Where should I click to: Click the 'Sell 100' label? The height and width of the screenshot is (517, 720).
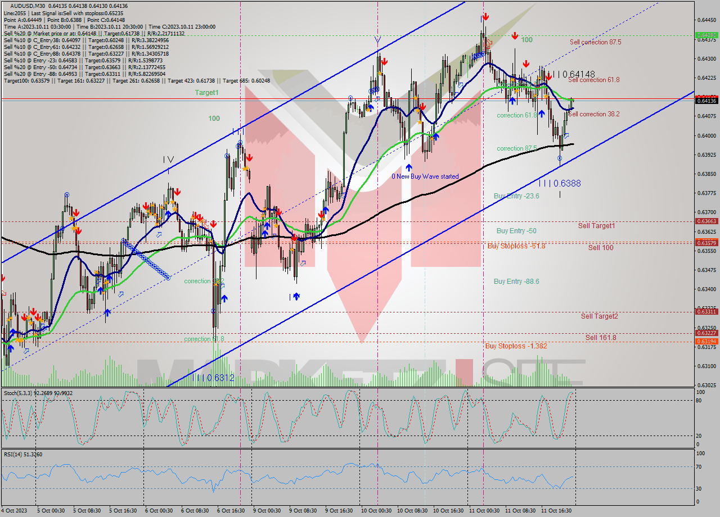click(601, 248)
